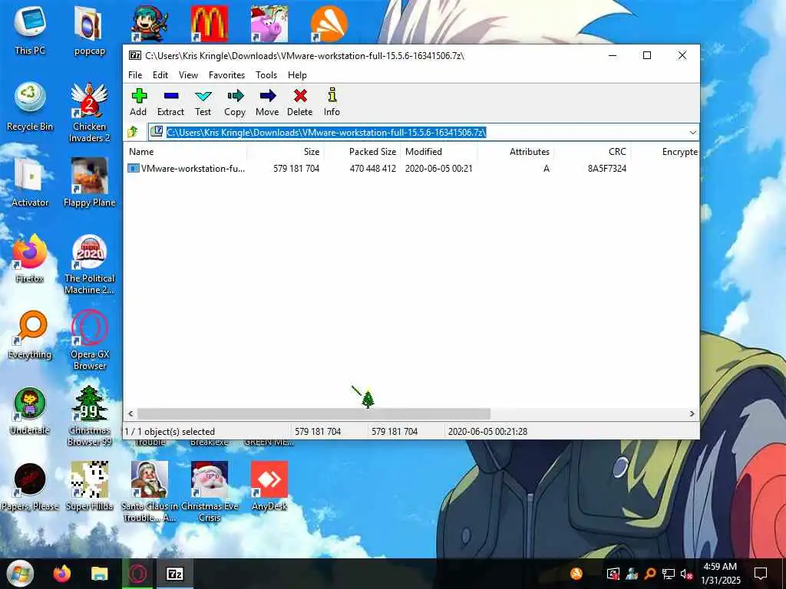786x589 pixels.
Task: Sort by the Size column header
Action: 285,152
